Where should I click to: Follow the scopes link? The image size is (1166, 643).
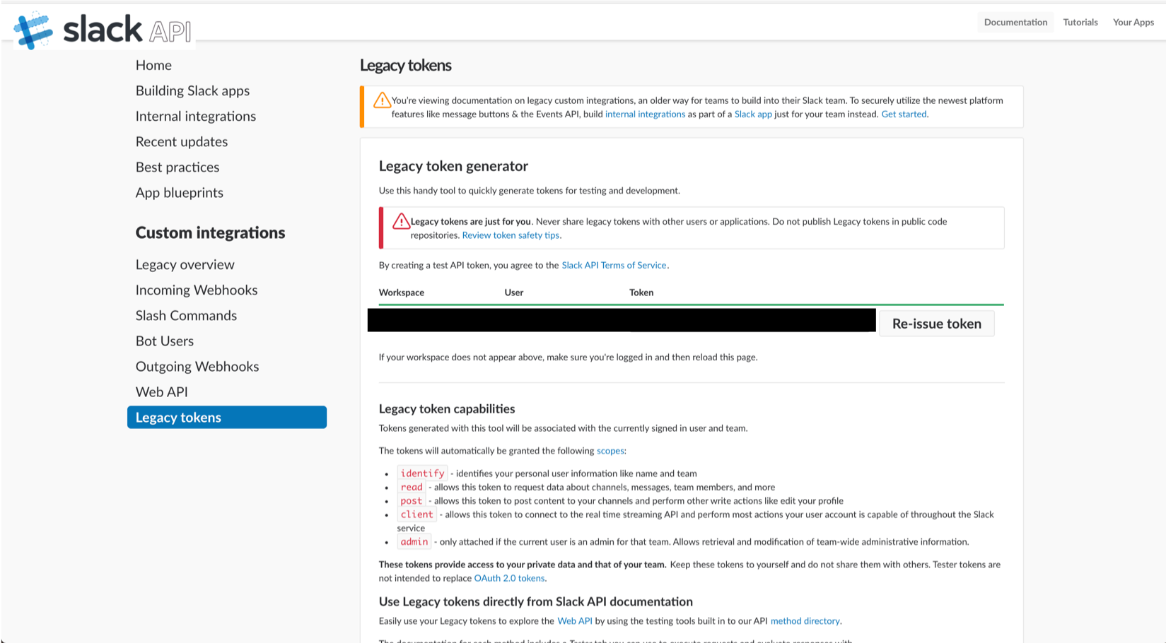(610, 451)
